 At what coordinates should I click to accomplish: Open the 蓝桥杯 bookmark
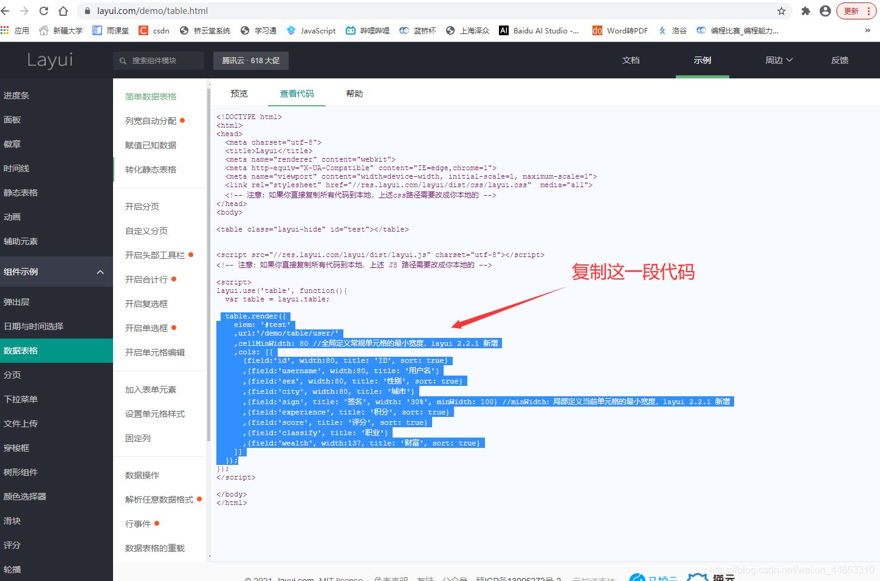418,30
